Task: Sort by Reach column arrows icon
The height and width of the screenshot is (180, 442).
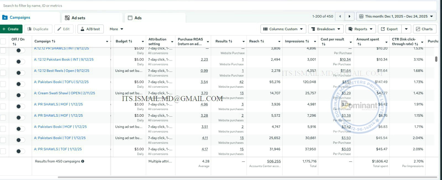Action: (262, 41)
